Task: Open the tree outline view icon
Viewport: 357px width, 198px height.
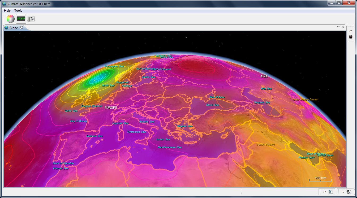Action: (x=331, y=192)
